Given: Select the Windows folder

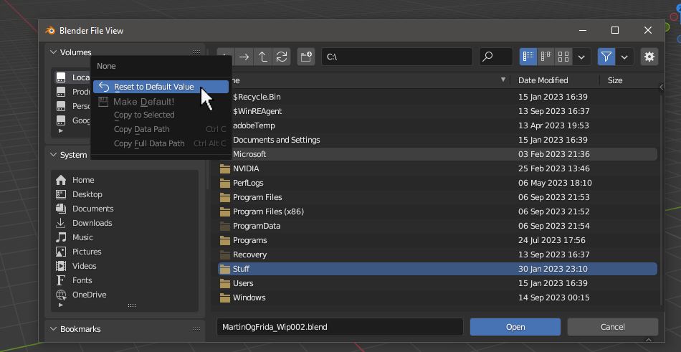Looking at the screenshot, I should [437, 298].
